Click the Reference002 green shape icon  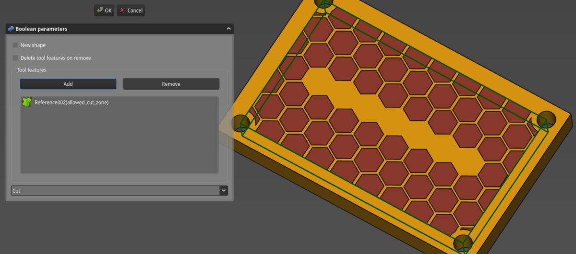click(x=27, y=102)
